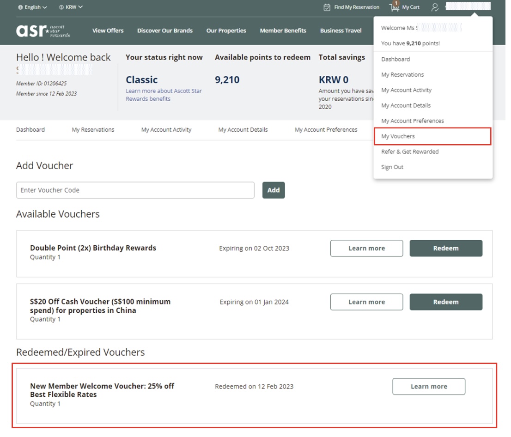Viewport: 511px width, 437px height.
Task: Focus the Enter Voucher Code field
Action: 135,190
